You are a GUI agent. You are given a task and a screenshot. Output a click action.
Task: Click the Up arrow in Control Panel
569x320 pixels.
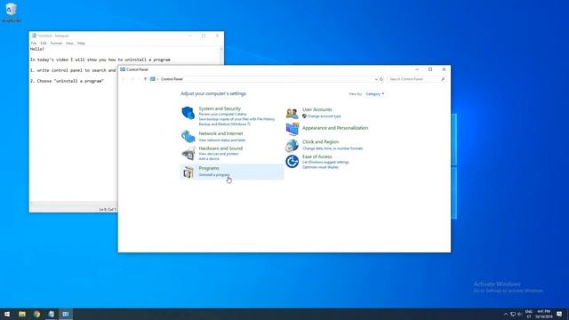[145, 79]
